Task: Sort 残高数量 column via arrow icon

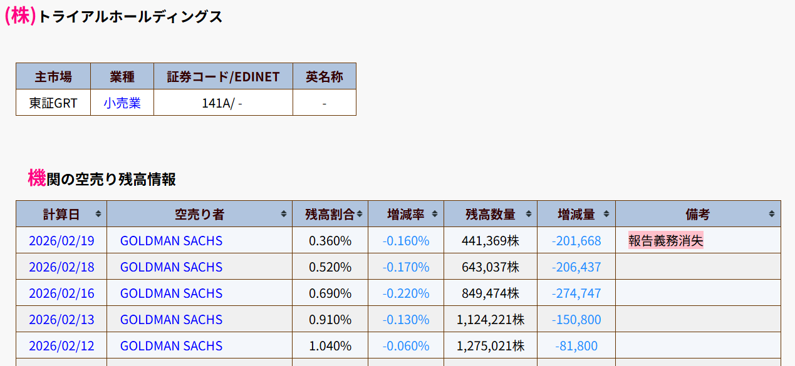Action: coord(528,214)
